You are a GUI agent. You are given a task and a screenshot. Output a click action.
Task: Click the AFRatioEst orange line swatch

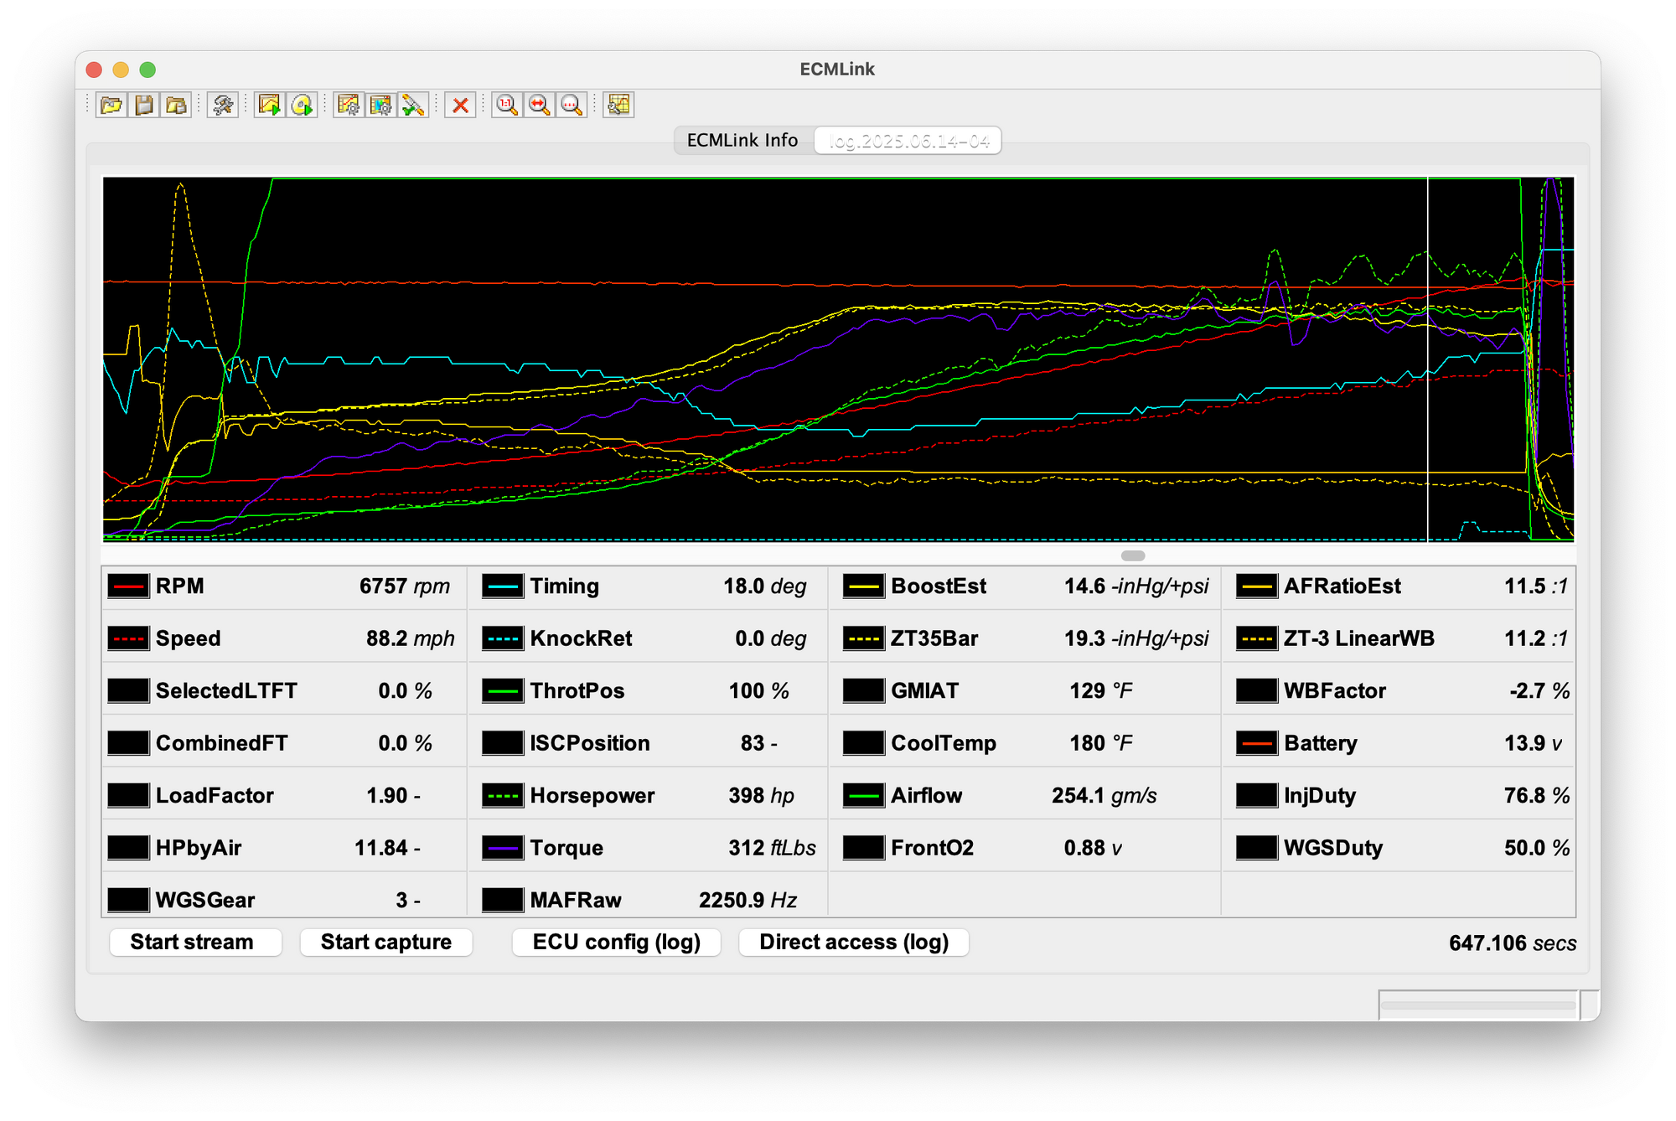[x=1257, y=586]
